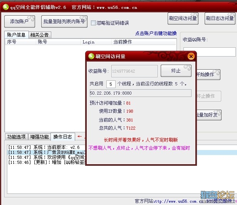Click 当前的人气 value 381
This screenshot has height=205, width=237.
pyautogui.click(x=129, y=120)
